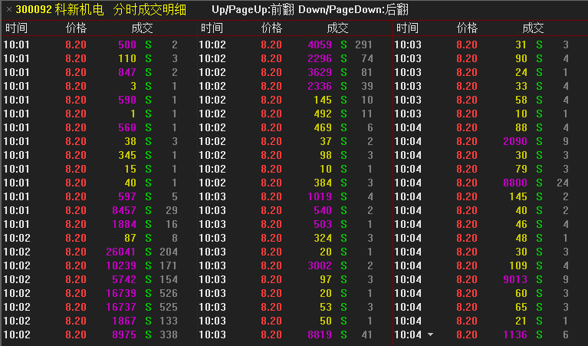The height and width of the screenshot is (346, 588).
Task: Click the leftmost 时间 column header
Action: (16, 28)
